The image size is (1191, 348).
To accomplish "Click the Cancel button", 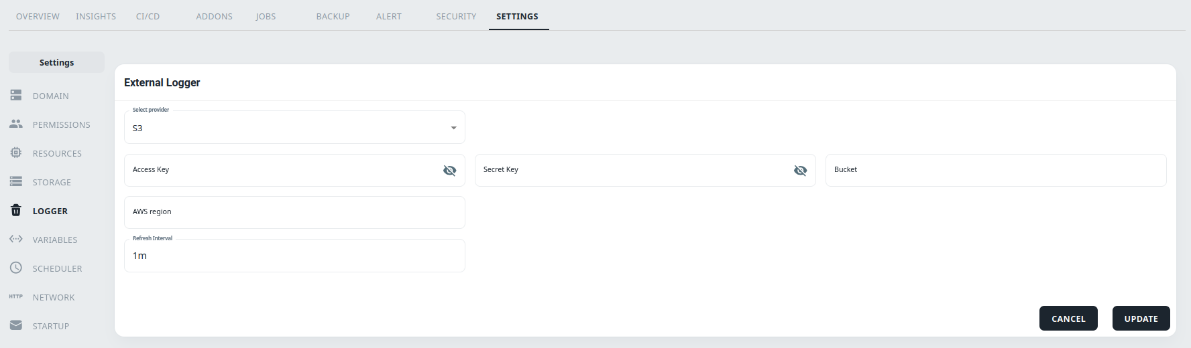I will (x=1068, y=319).
